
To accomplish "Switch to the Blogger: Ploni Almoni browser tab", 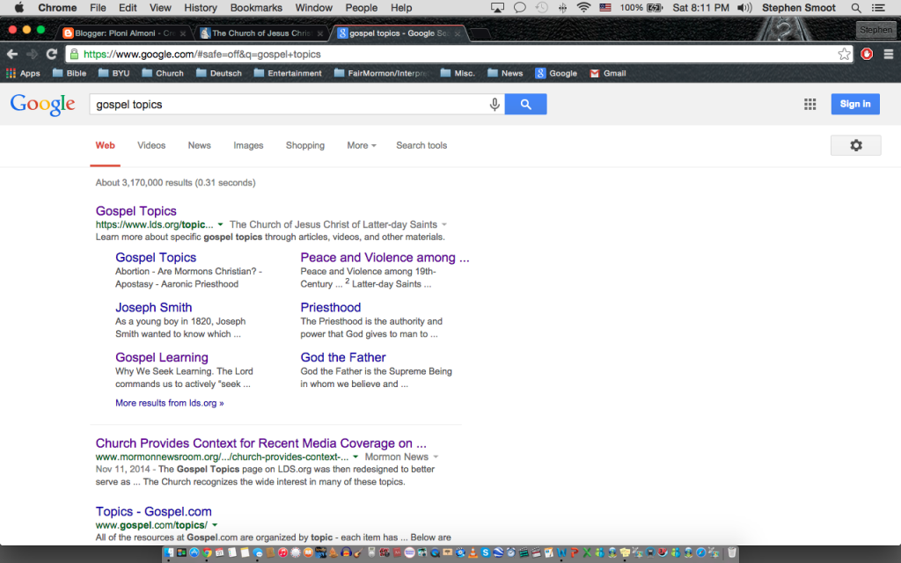I will tap(125, 33).
